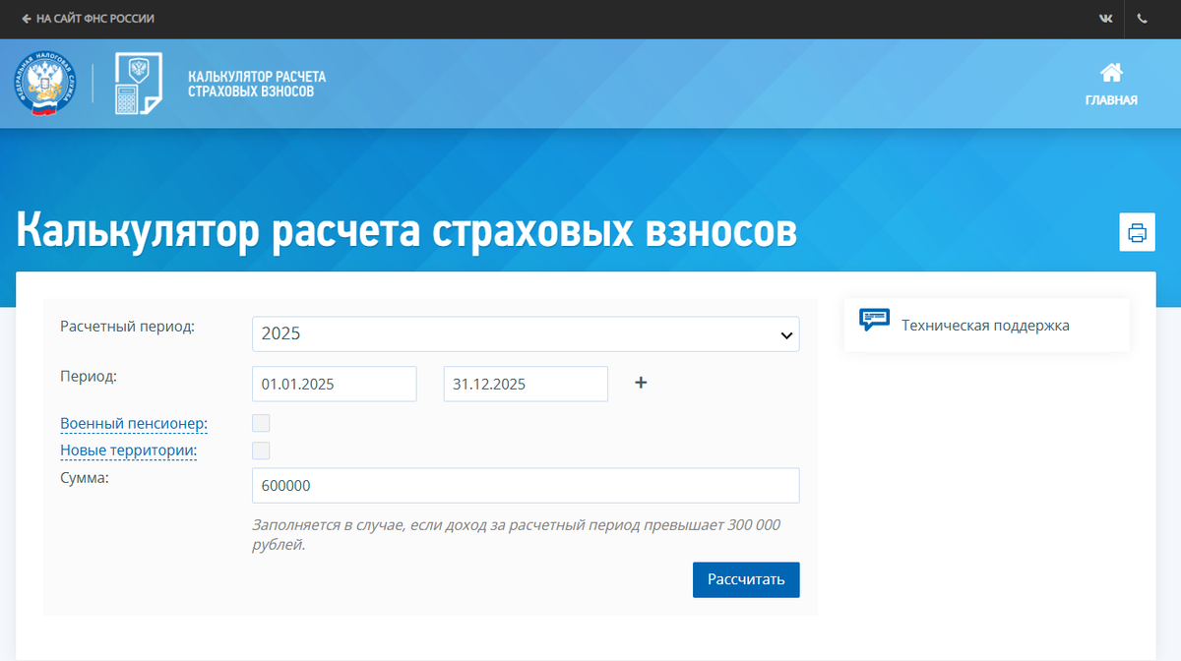Print the page with printer icon
This screenshot has width=1181, height=661.
(x=1137, y=233)
